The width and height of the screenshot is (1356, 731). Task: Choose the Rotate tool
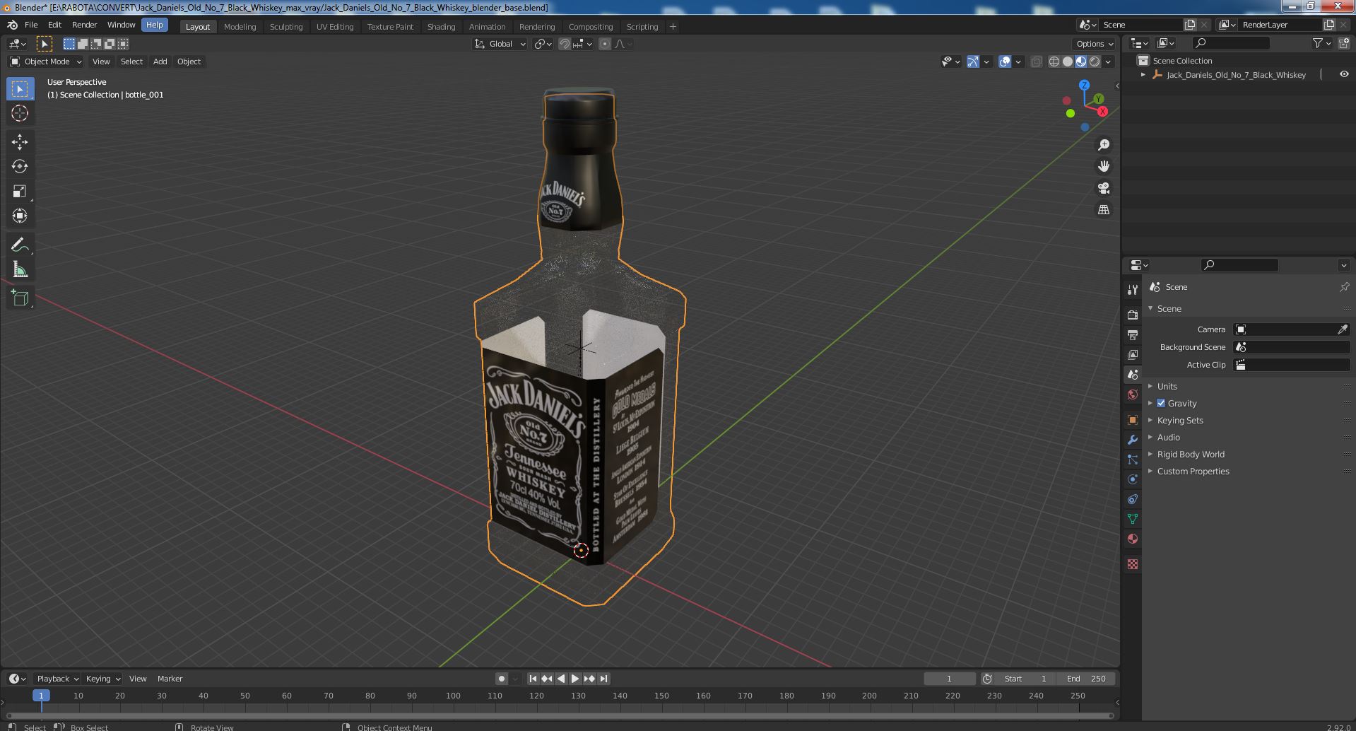point(20,167)
